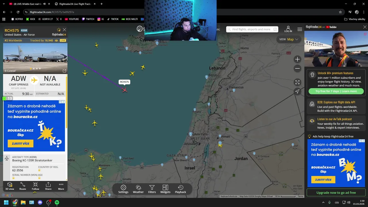
Task: Toggle fullscreen map view
Action: coord(298,82)
